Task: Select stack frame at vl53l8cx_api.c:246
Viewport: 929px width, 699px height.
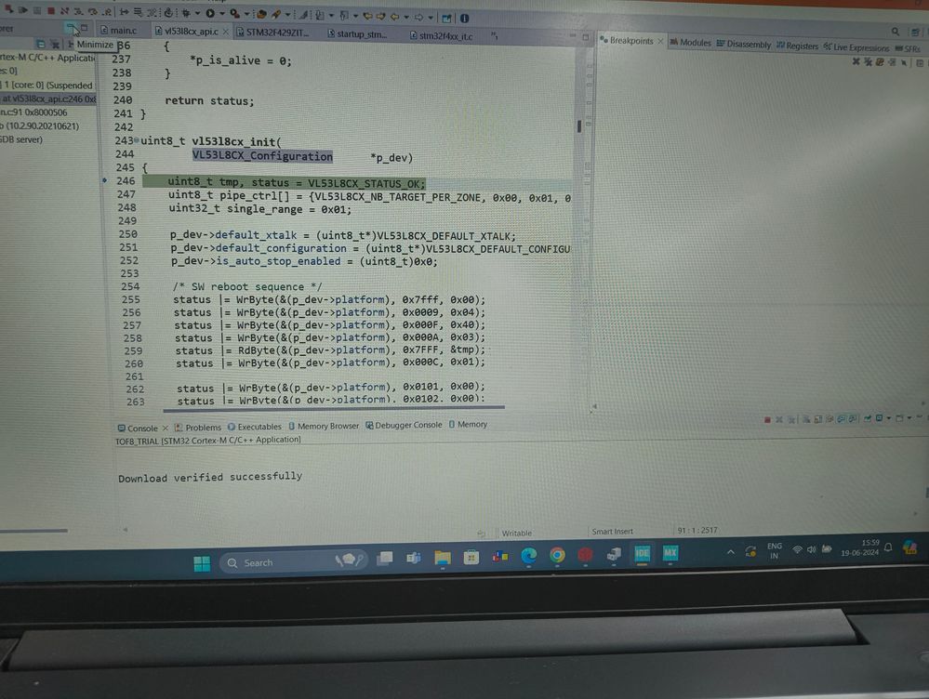Action: click(48, 99)
